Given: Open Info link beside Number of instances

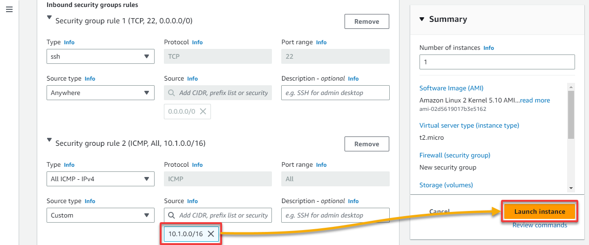Looking at the screenshot, I should 488,48.
